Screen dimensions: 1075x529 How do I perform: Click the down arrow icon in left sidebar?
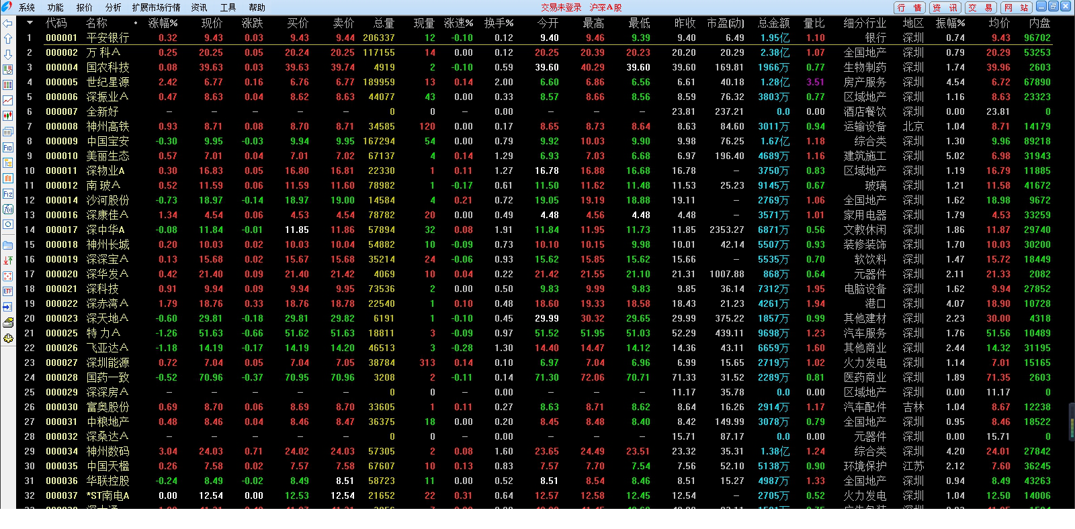7,54
